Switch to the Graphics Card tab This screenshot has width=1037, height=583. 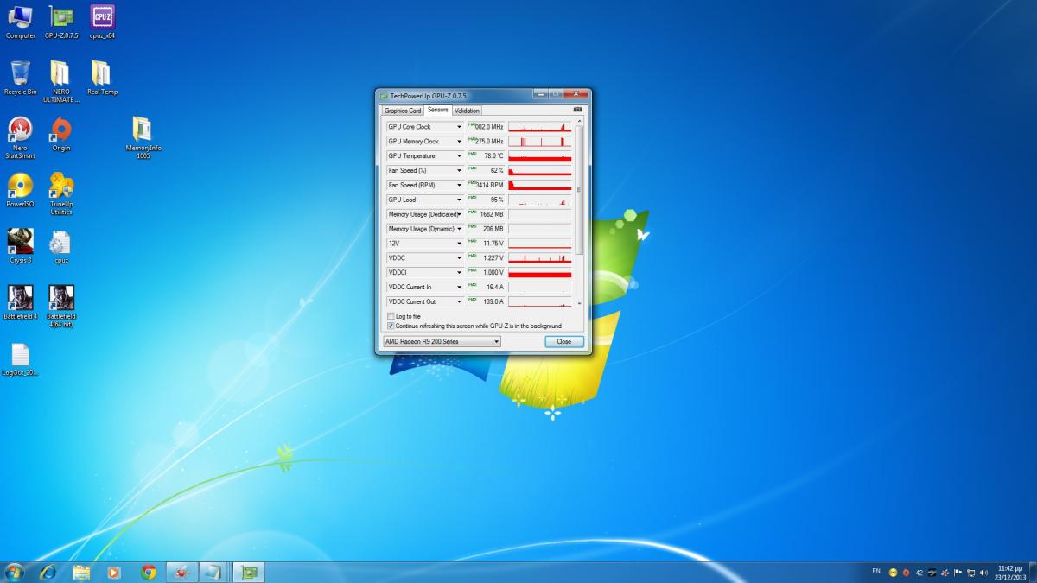[x=403, y=111]
